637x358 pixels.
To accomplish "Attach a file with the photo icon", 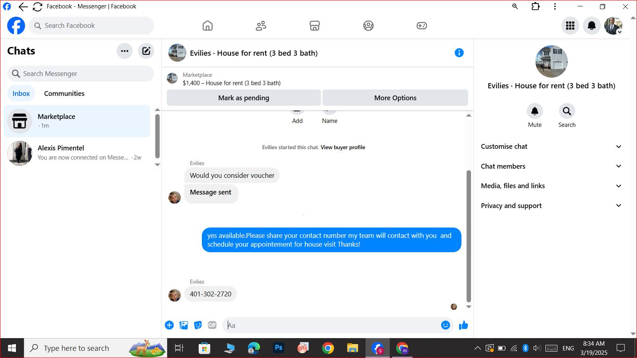I will 184,325.
